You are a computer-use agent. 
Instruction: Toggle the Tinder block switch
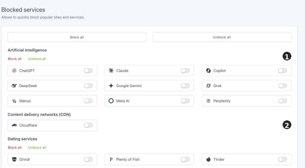(283, 159)
